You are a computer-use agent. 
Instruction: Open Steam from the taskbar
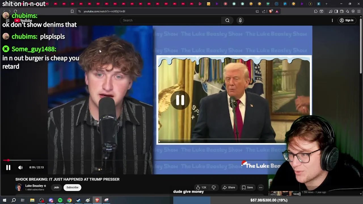(x=79, y=200)
